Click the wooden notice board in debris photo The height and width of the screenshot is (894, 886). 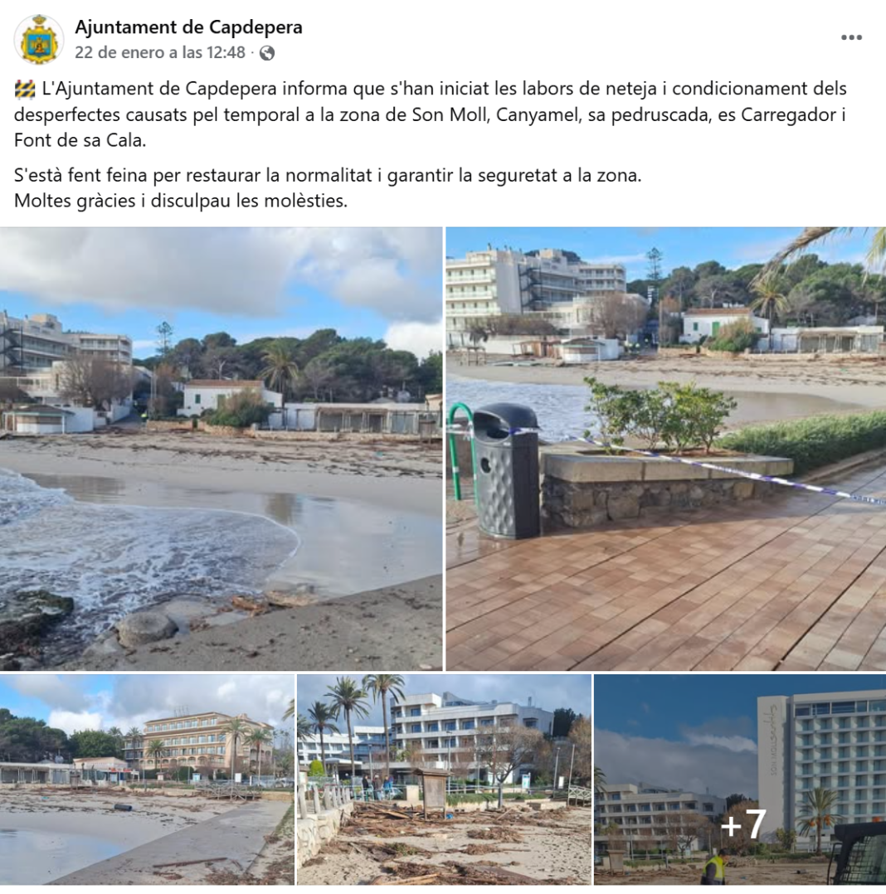coord(432,791)
